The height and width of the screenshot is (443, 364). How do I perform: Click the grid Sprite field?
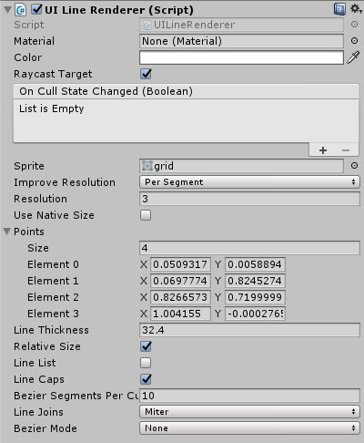(x=241, y=166)
